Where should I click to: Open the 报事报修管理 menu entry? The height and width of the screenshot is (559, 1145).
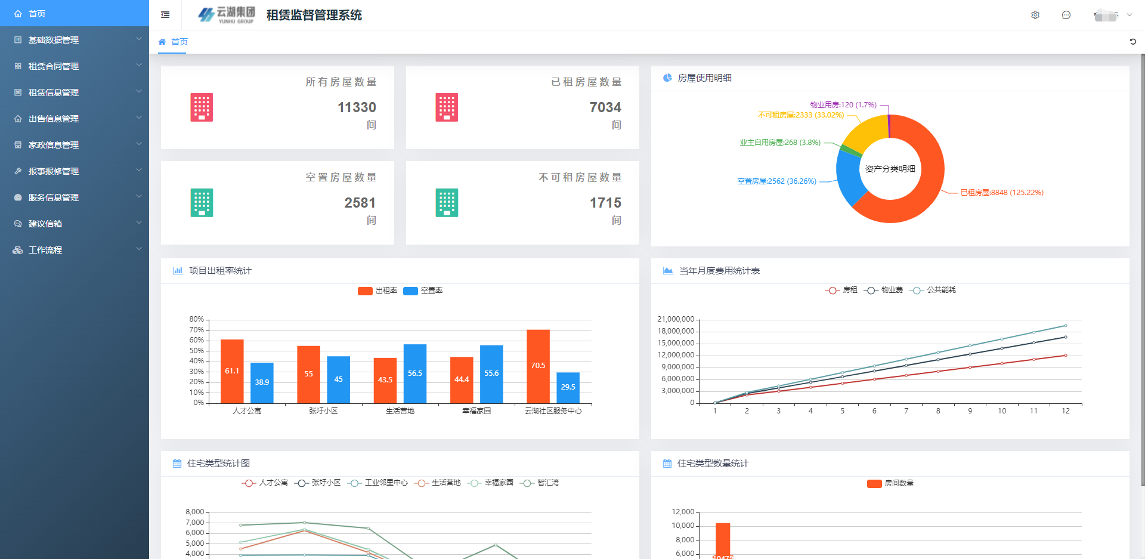pos(54,171)
